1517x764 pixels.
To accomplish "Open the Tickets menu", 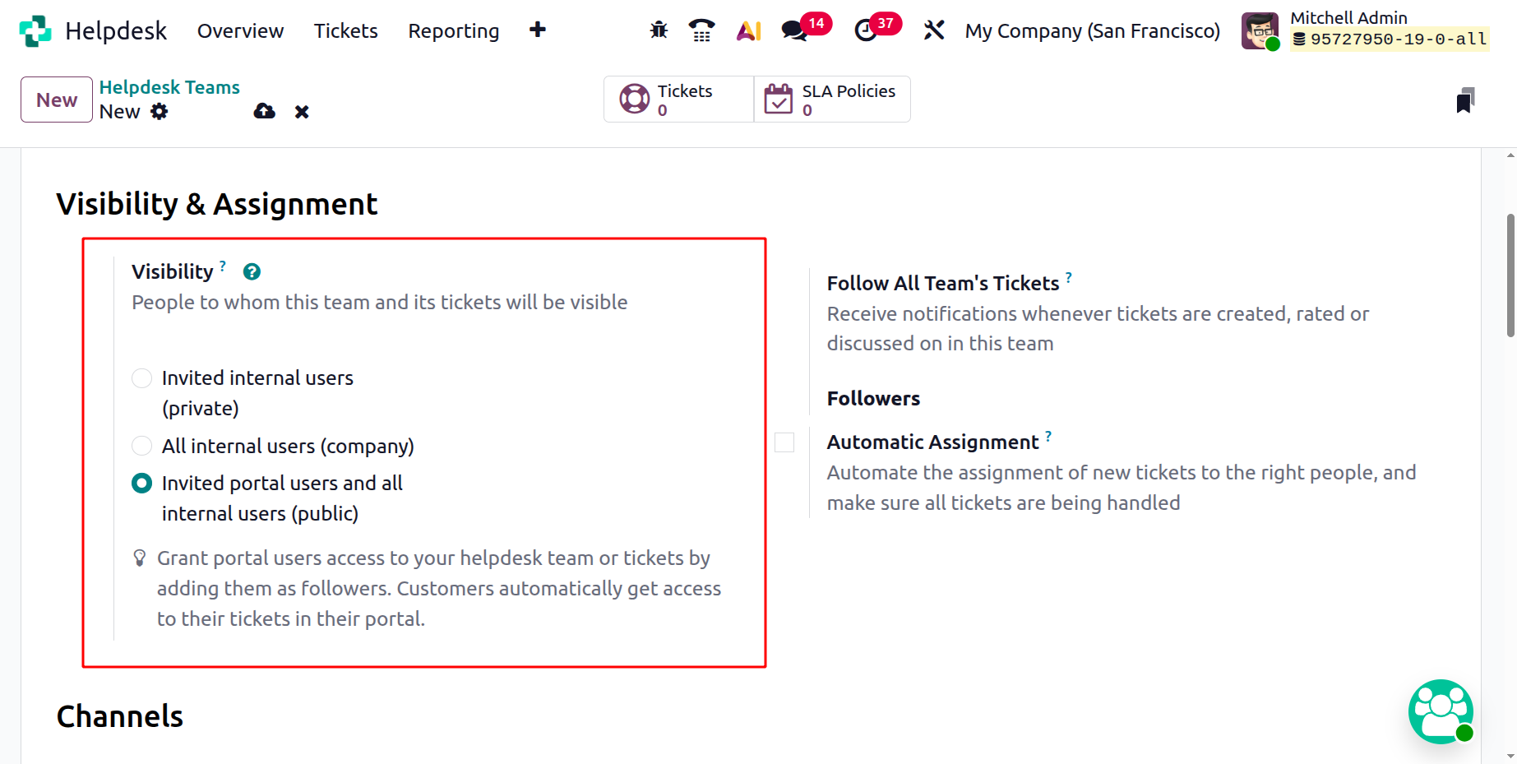I will pos(345,30).
